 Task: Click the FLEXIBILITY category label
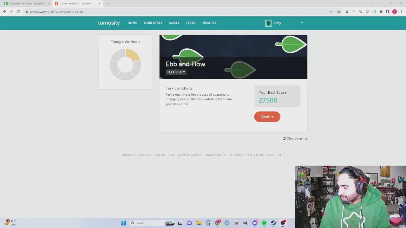(176, 72)
